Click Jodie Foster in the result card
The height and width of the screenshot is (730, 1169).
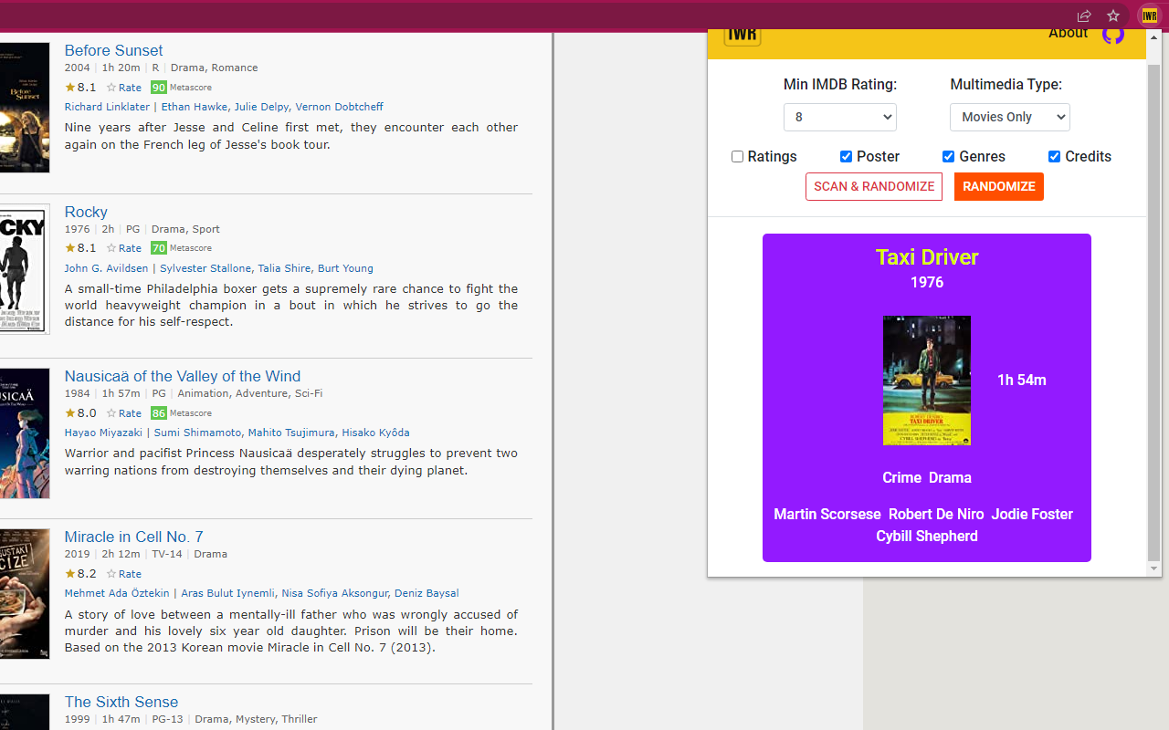[1032, 515]
